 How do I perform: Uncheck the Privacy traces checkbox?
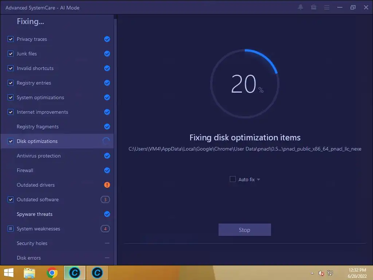11,39
